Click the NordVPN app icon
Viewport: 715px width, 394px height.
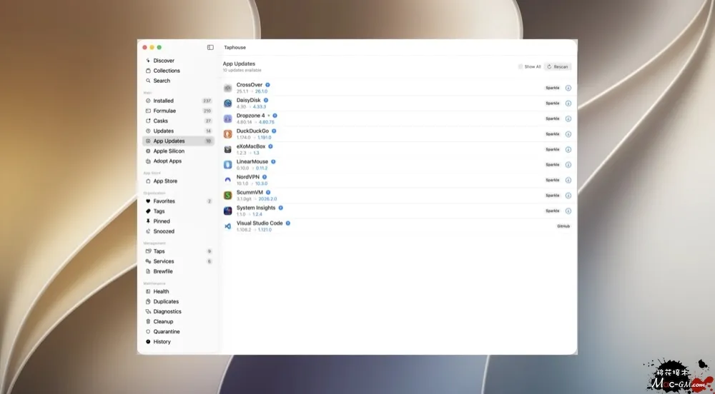tap(227, 180)
